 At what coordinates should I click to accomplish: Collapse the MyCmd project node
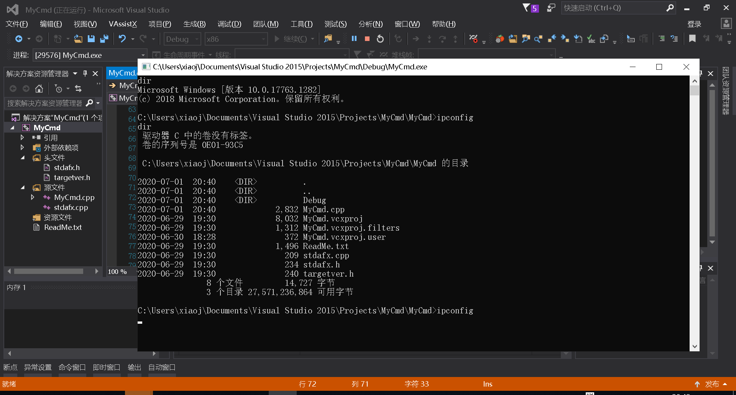[x=12, y=128]
